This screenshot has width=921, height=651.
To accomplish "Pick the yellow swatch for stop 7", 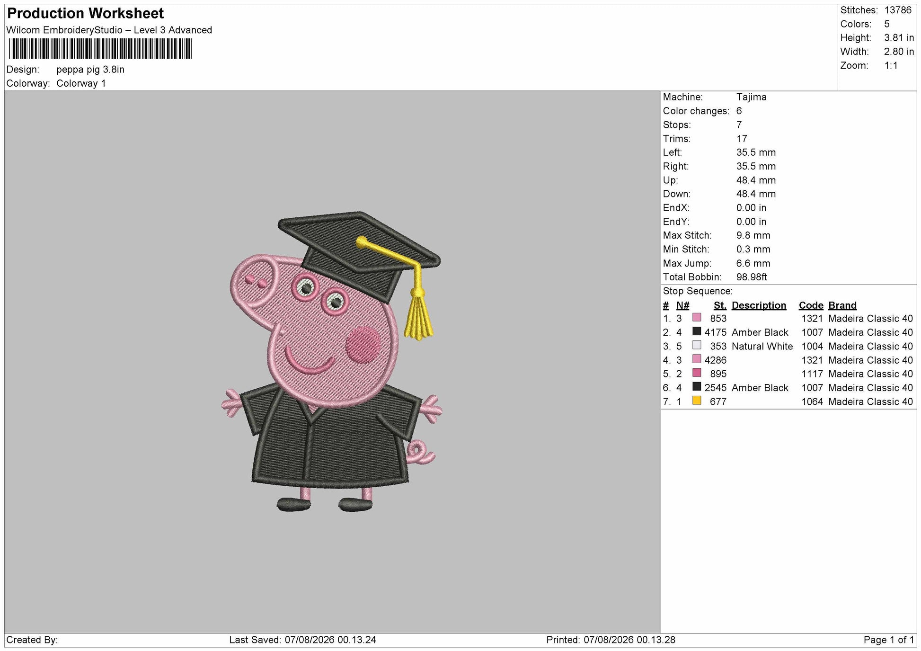I will point(697,401).
